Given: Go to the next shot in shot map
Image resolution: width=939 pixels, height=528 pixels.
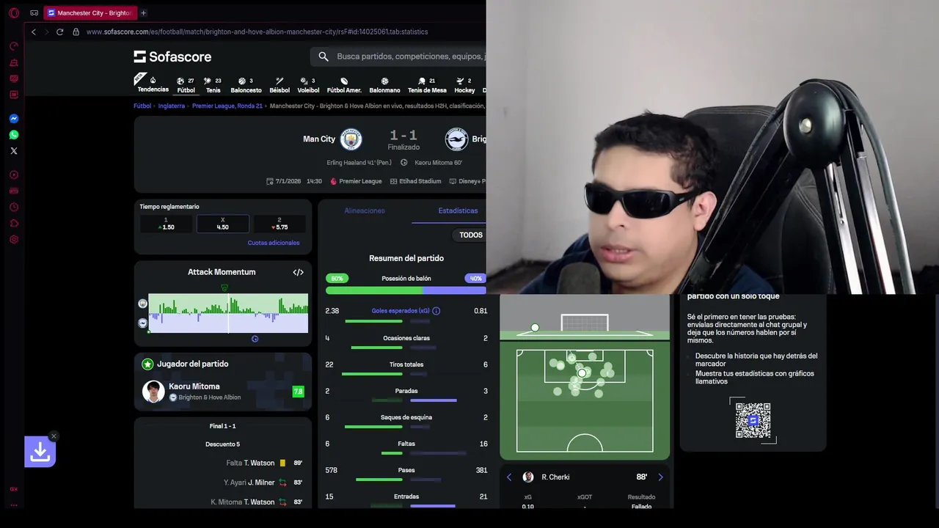Looking at the screenshot, I should [x=660, y=477].
